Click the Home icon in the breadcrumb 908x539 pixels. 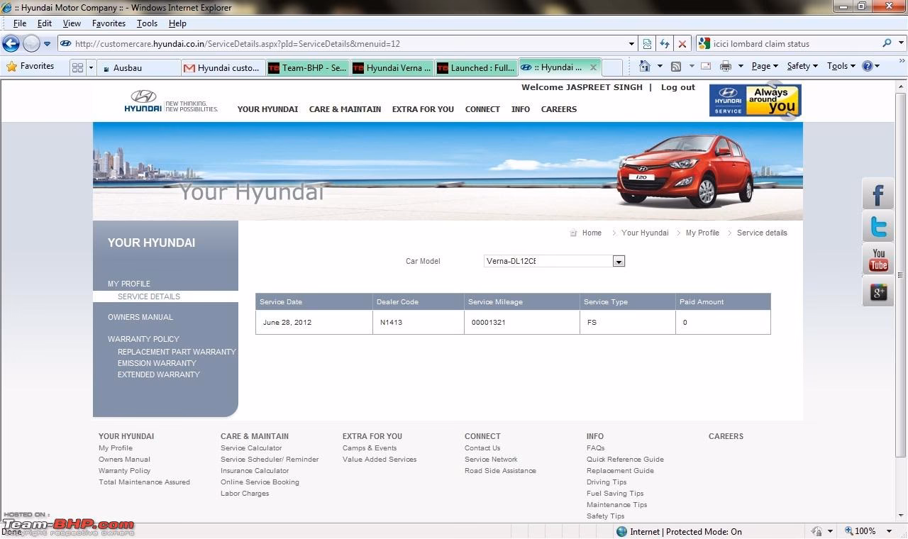click(x=573, y=233)
